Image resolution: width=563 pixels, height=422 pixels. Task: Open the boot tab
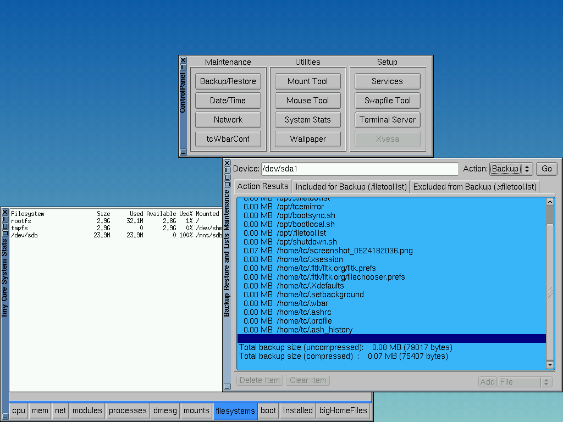click(268, 410)
